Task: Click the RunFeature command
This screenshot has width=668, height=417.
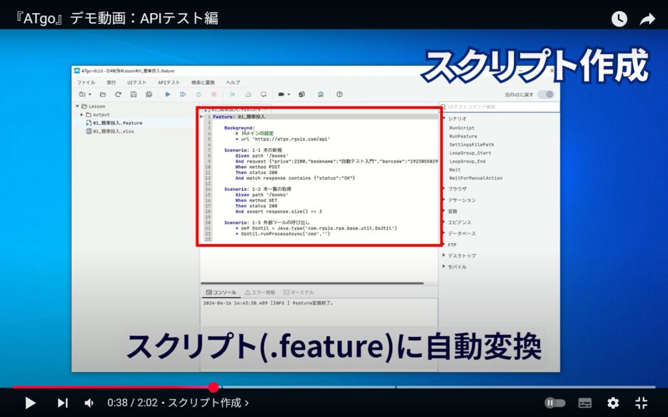Action: coord(463,137)
